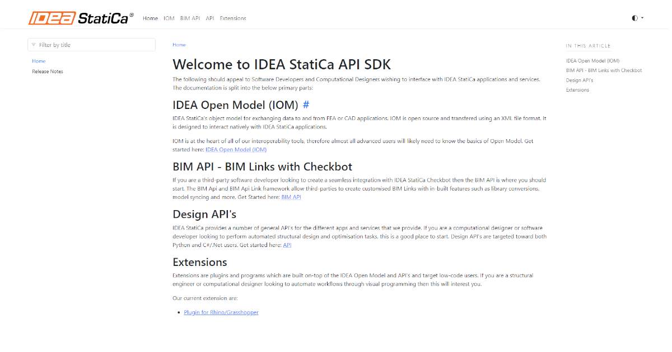Click the IDEA StatiCa logo
This screenshot has width=672, height=352.
(81, 18)
